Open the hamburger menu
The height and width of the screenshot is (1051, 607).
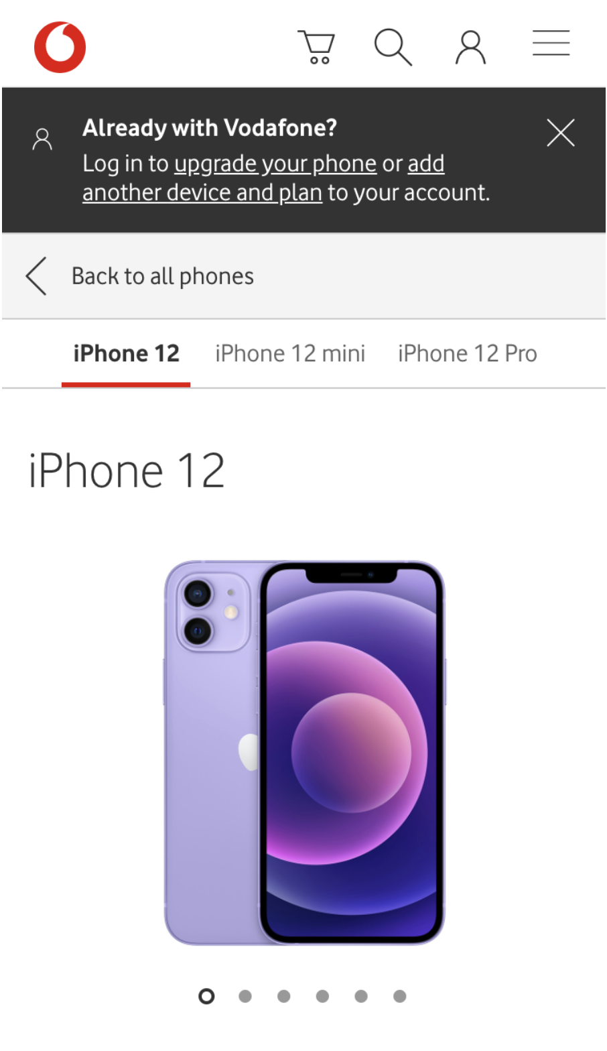click(x=551, y=43)
